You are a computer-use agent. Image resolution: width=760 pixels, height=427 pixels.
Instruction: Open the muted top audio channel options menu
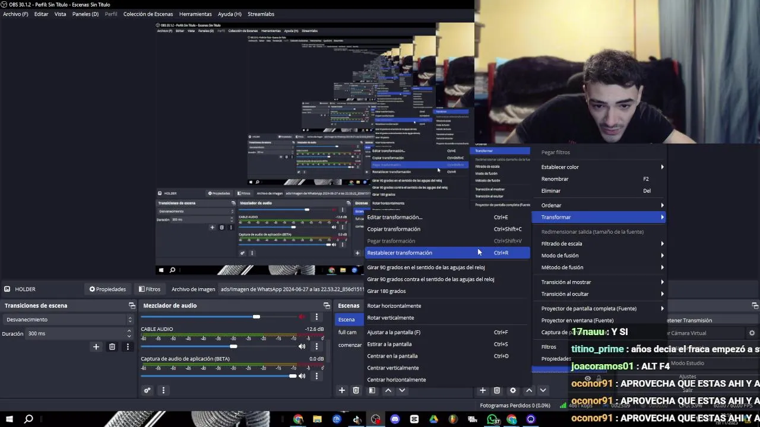316,317
